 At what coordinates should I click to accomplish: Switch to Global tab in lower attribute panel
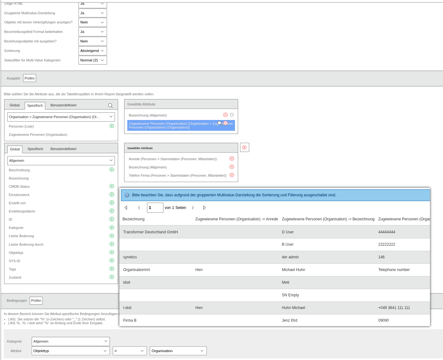(x=15, y=149)
